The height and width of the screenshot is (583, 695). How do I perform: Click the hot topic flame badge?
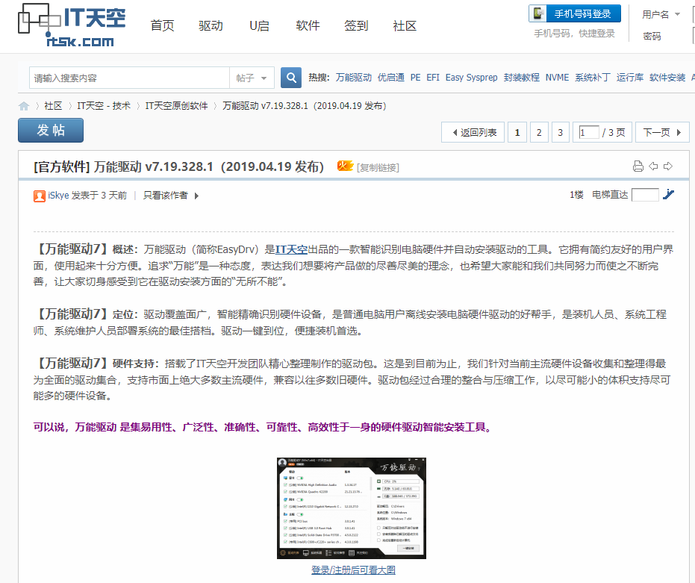point(345,166)
